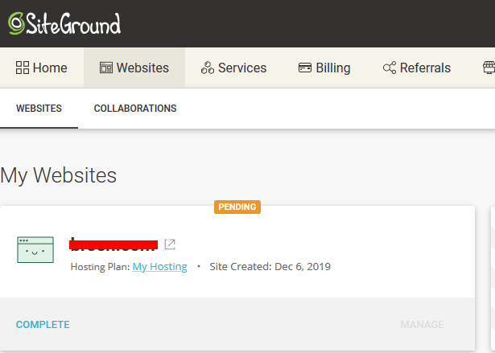The width and height of the screenshot is (495, 353).
Task: Open the My Hosting plan link
Action: (159, 267)
